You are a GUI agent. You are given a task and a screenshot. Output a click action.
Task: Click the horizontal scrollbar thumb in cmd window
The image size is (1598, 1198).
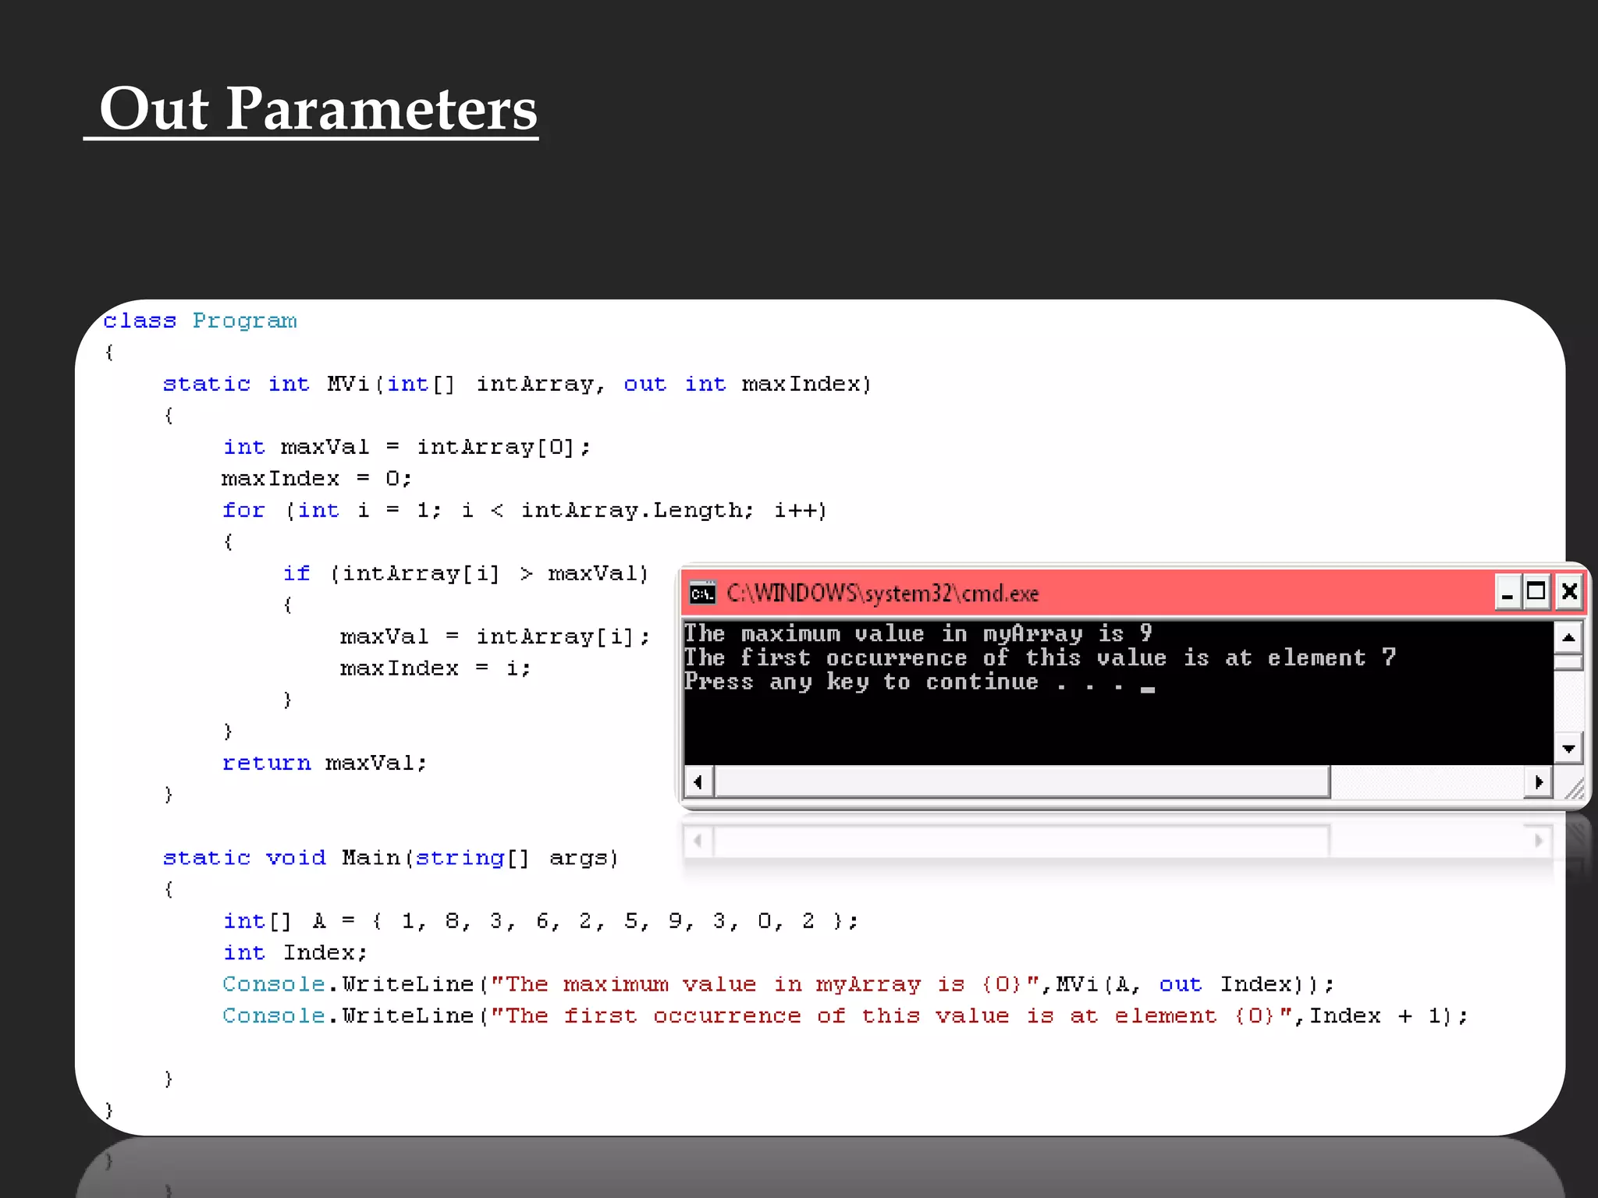pos(1022,782)
